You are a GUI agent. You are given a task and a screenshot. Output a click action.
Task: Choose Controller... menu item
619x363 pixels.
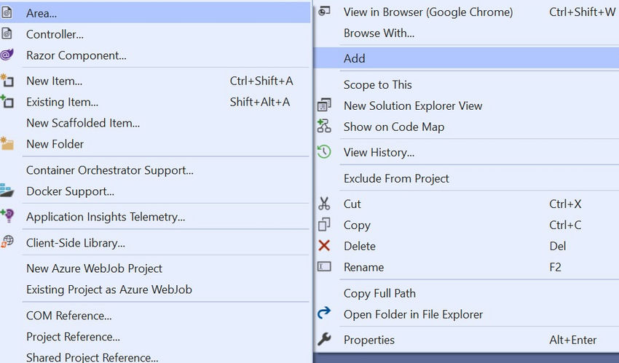coord(155,34)
